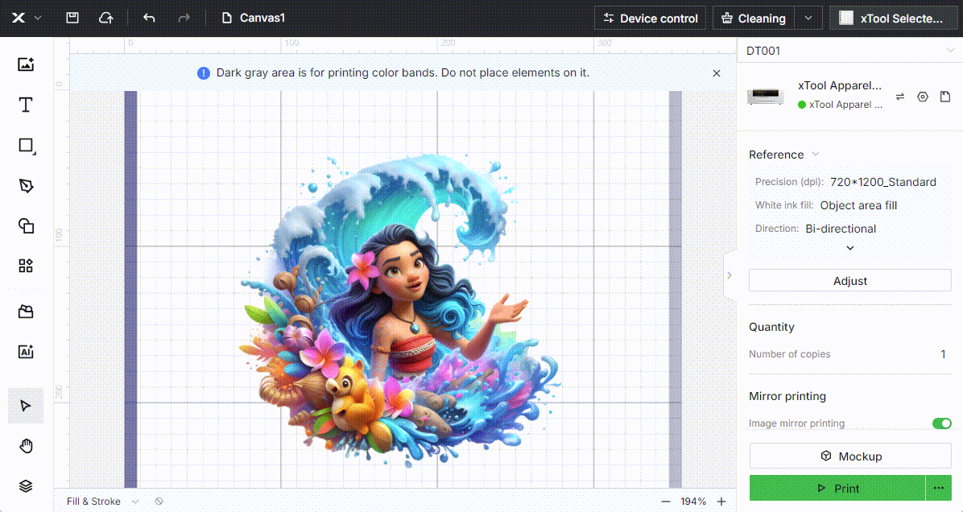Viewport: 963px width, 512px height.
Task: Open Device control panel
Action: click(650, 18)
